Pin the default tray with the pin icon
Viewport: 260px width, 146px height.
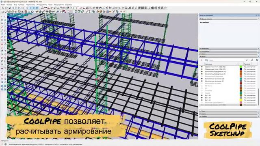point(256,15)
